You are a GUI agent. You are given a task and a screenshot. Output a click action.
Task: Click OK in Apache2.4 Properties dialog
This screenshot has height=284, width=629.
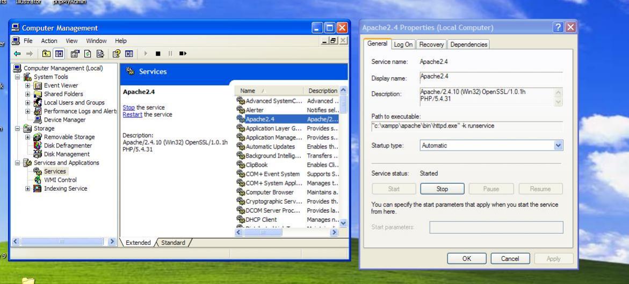pyautogui.click(x=467, y=258)
